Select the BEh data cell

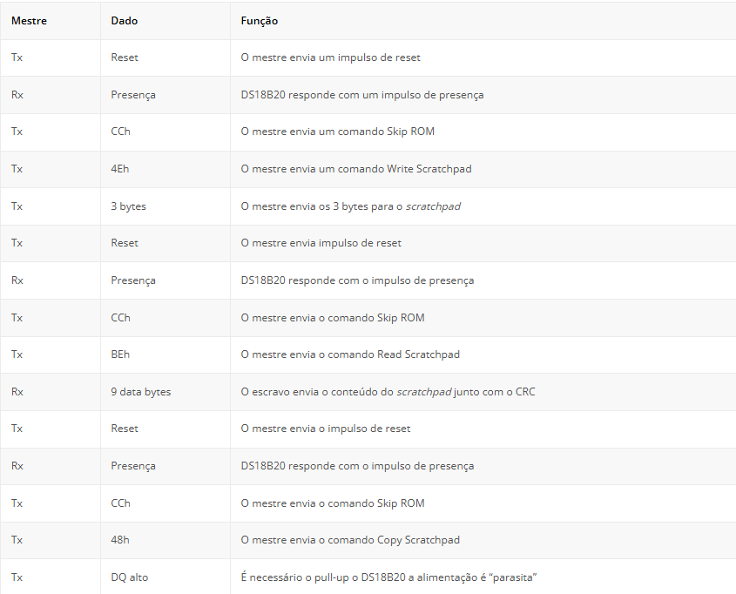point(120,354)
